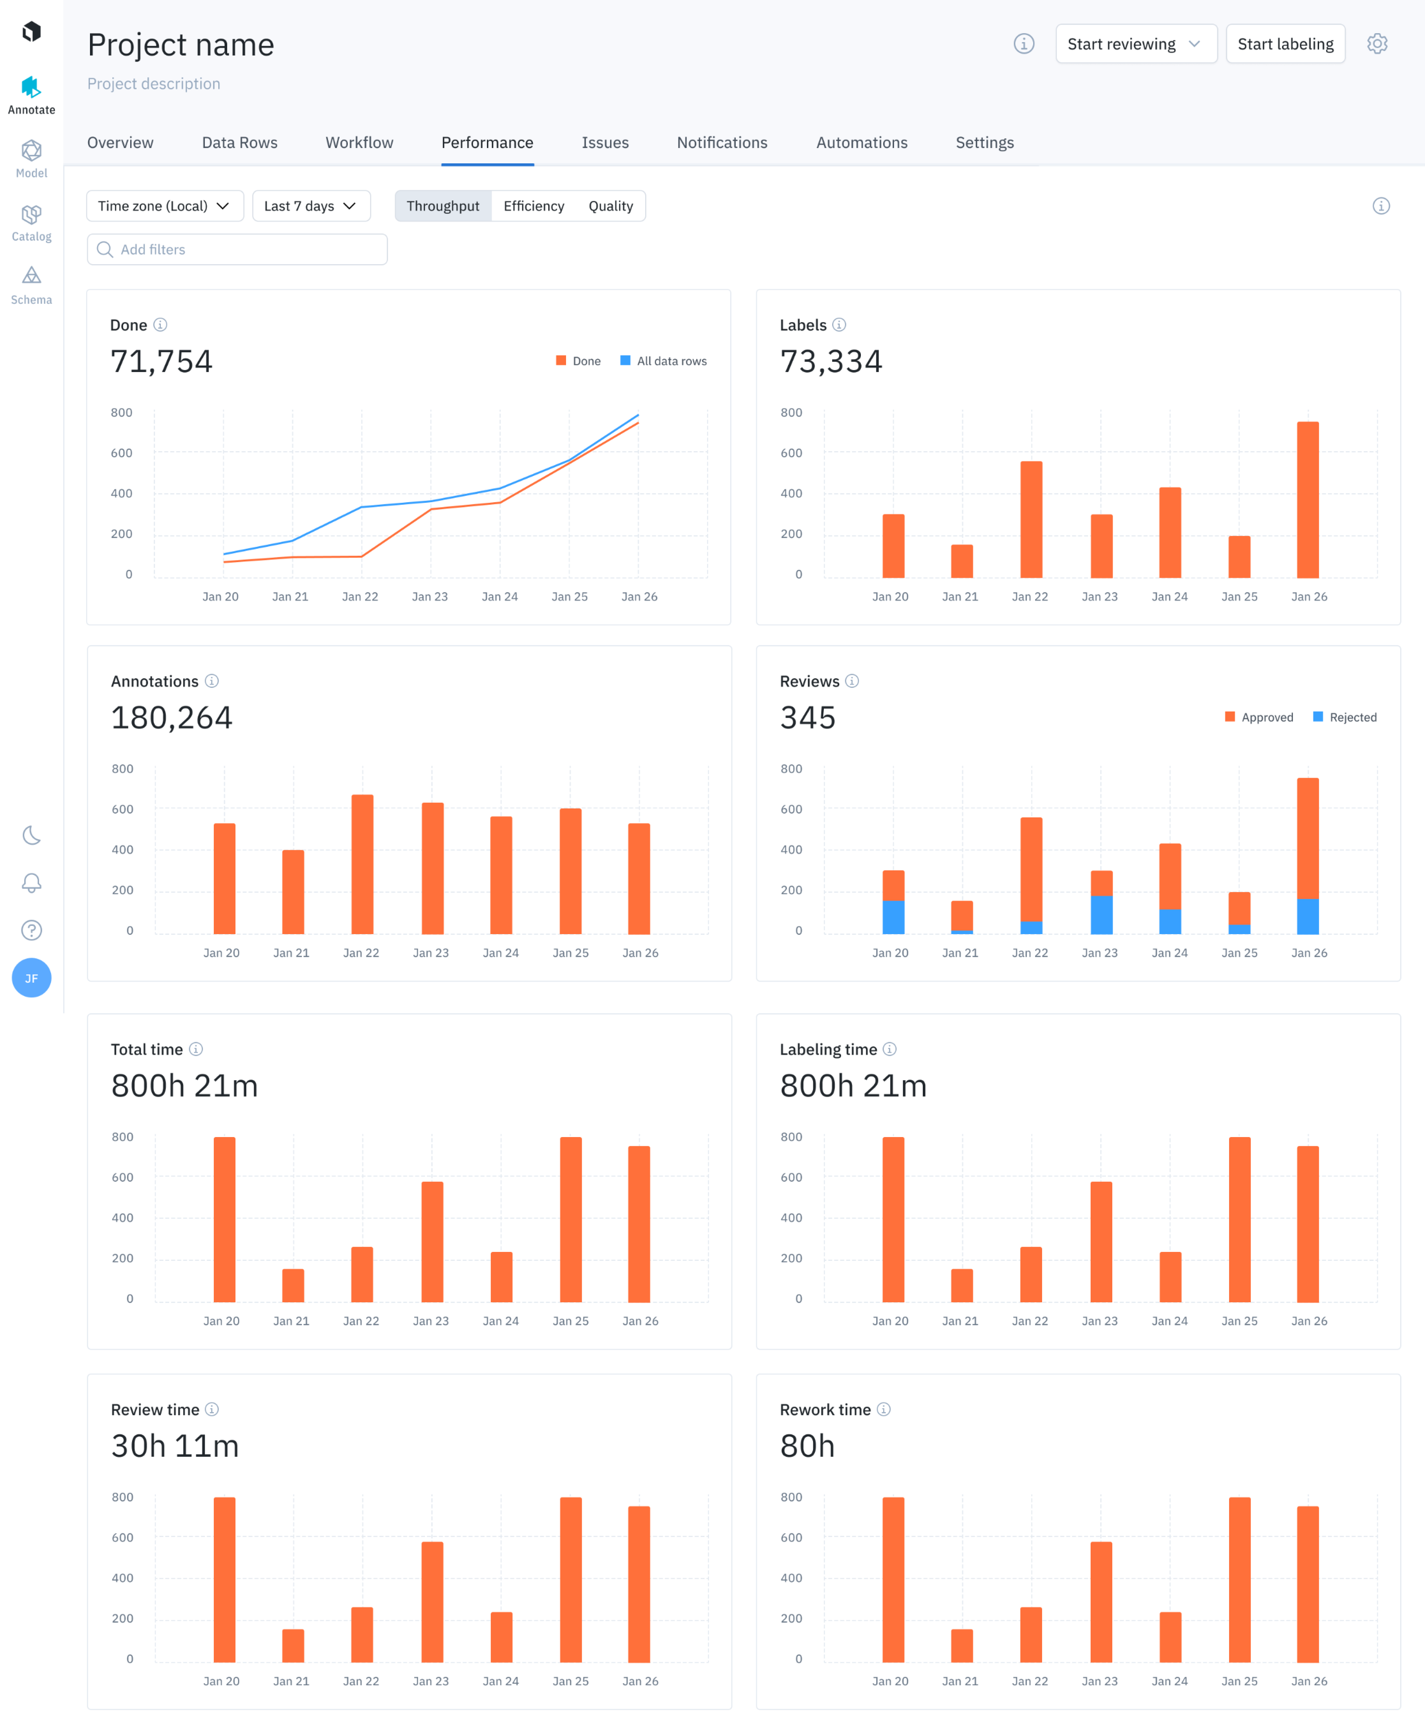Switch to the Data Rows tab
Screen dimensions: 1425x1726
240,143
